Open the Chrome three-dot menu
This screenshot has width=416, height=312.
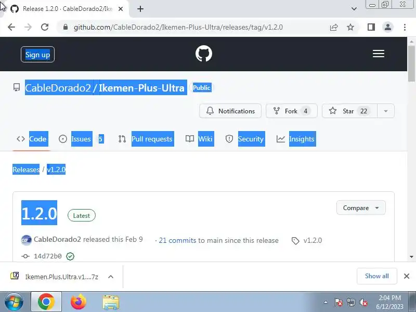[x=405, y=27]
